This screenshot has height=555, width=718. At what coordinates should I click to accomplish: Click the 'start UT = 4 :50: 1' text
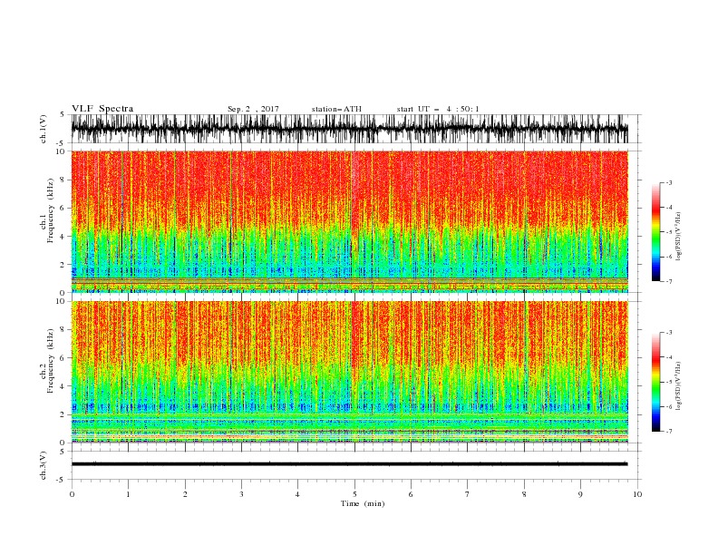click(x=438, y=109)
